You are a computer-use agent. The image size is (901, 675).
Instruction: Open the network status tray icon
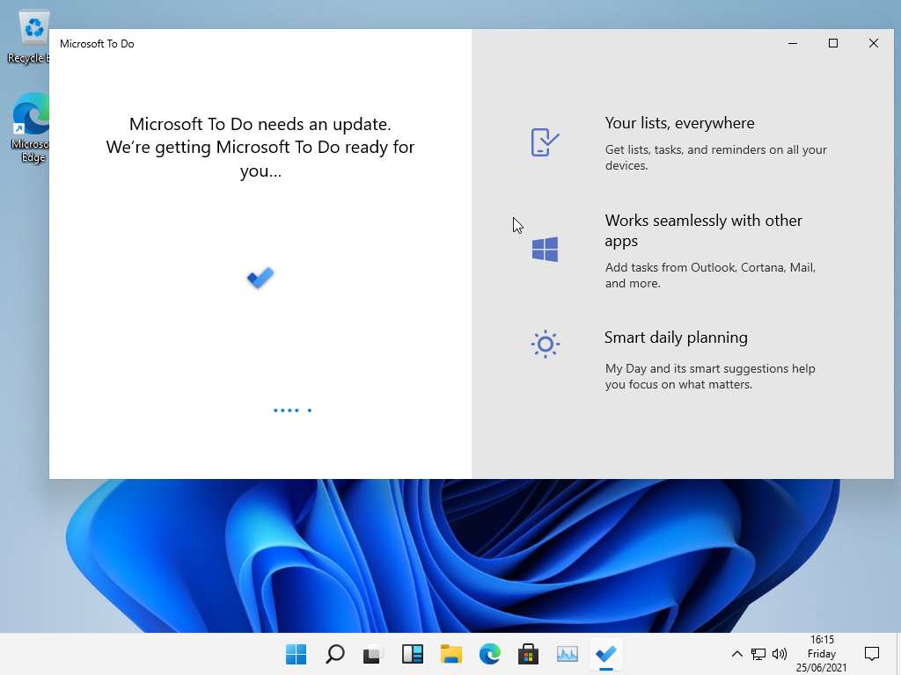click(x=758, y=654)
